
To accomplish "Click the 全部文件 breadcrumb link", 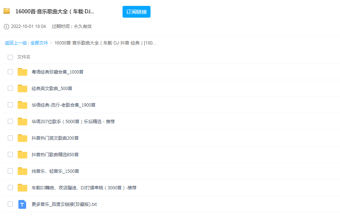I will tap(39, 43).
